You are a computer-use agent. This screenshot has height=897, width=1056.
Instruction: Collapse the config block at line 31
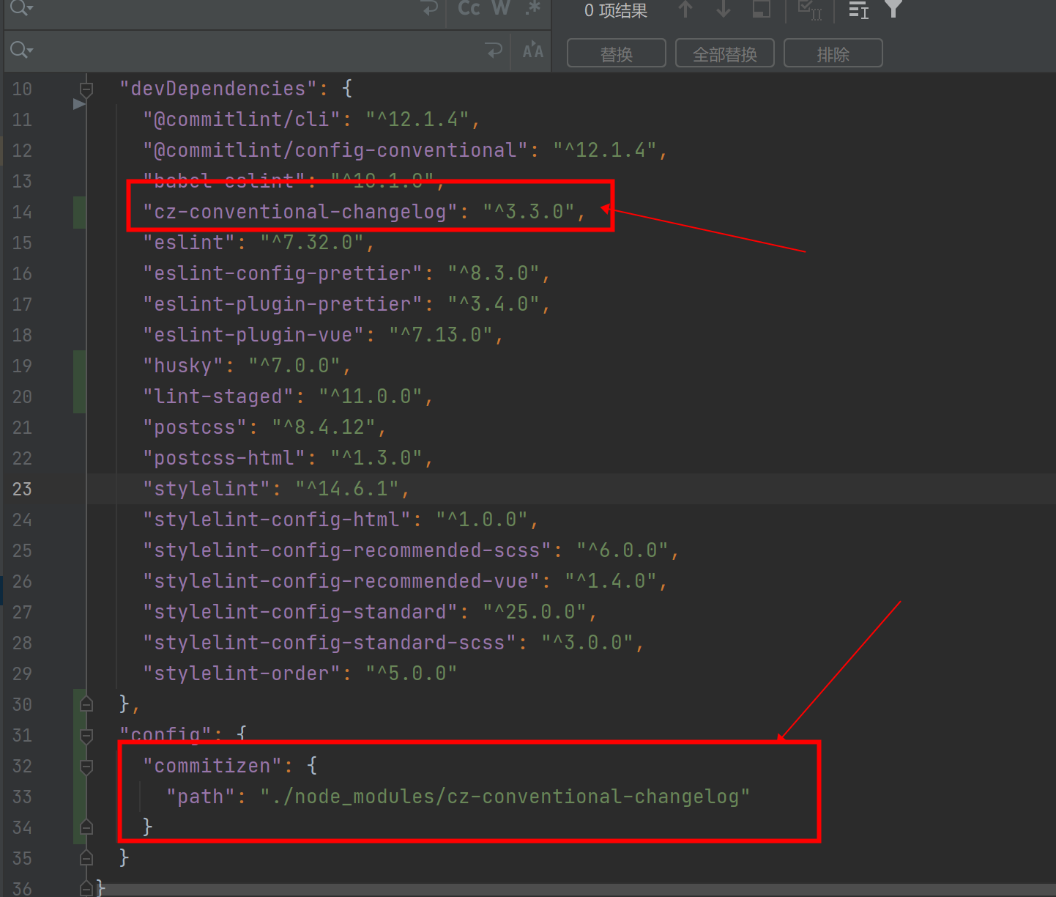click(86, 736)
